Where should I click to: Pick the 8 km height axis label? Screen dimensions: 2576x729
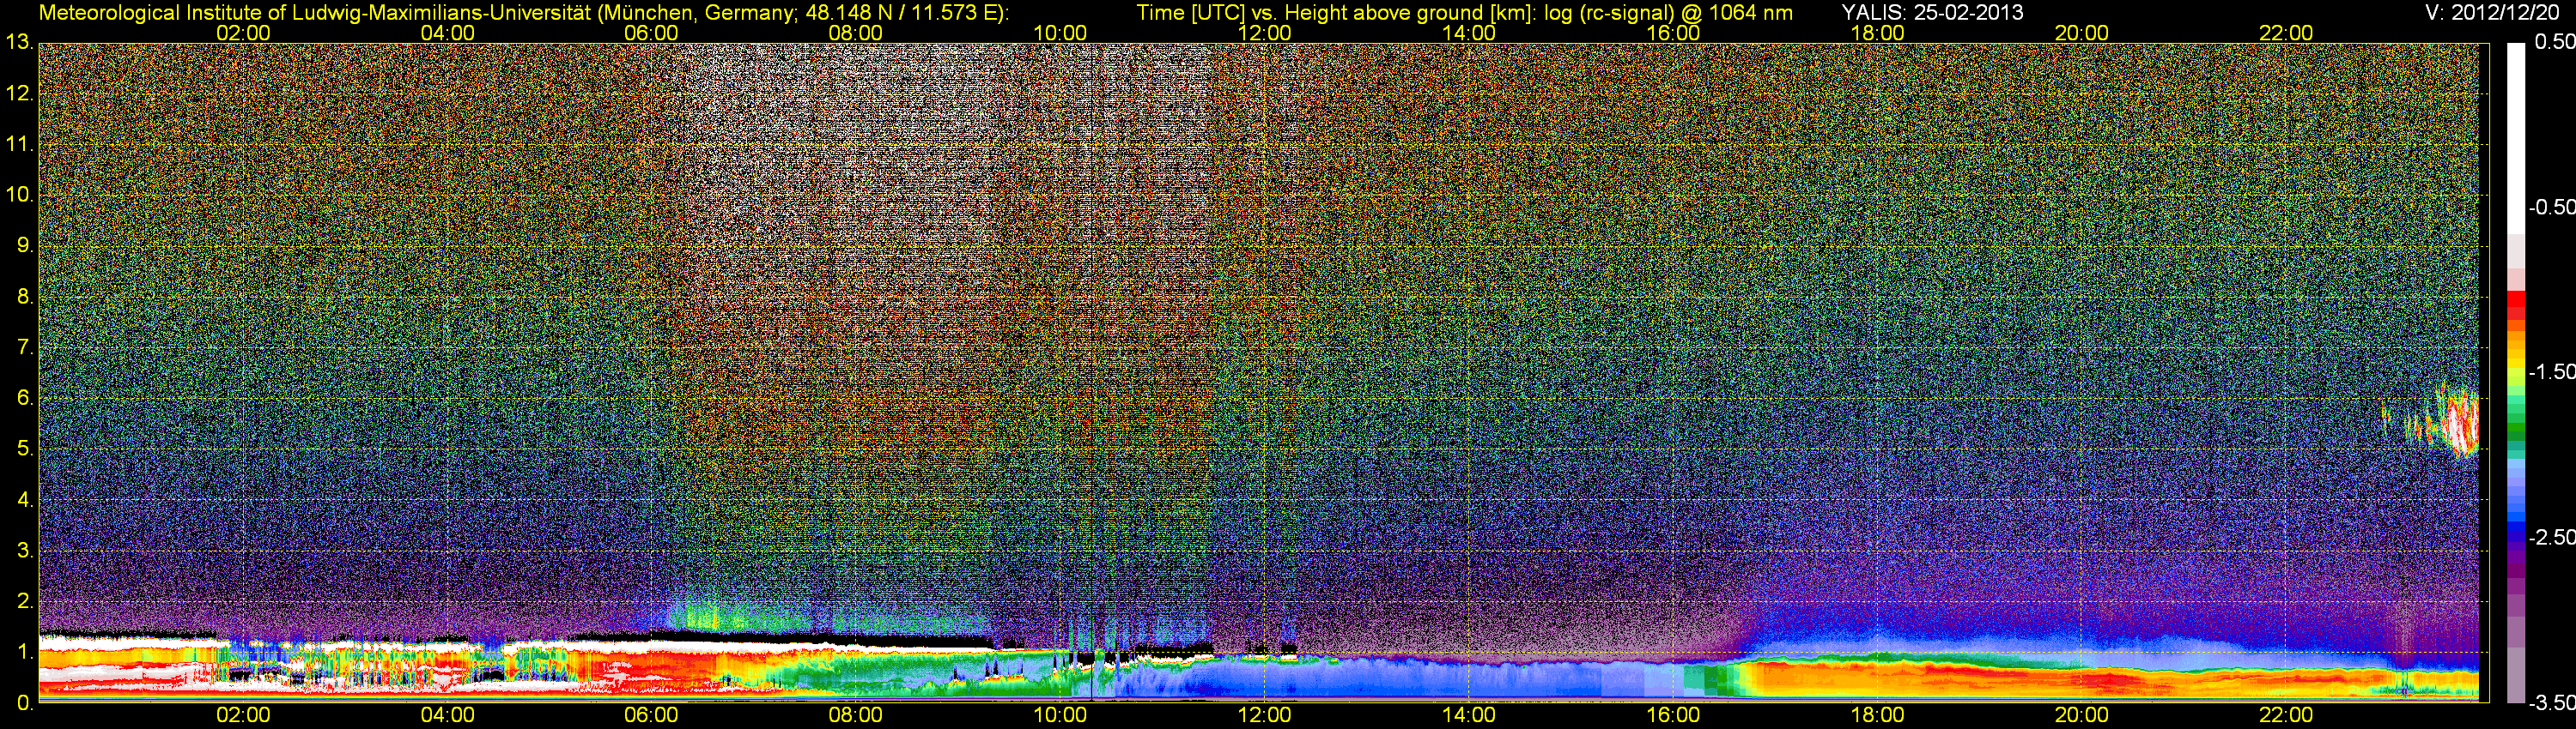pyautogui.click(x=24, y=297)
